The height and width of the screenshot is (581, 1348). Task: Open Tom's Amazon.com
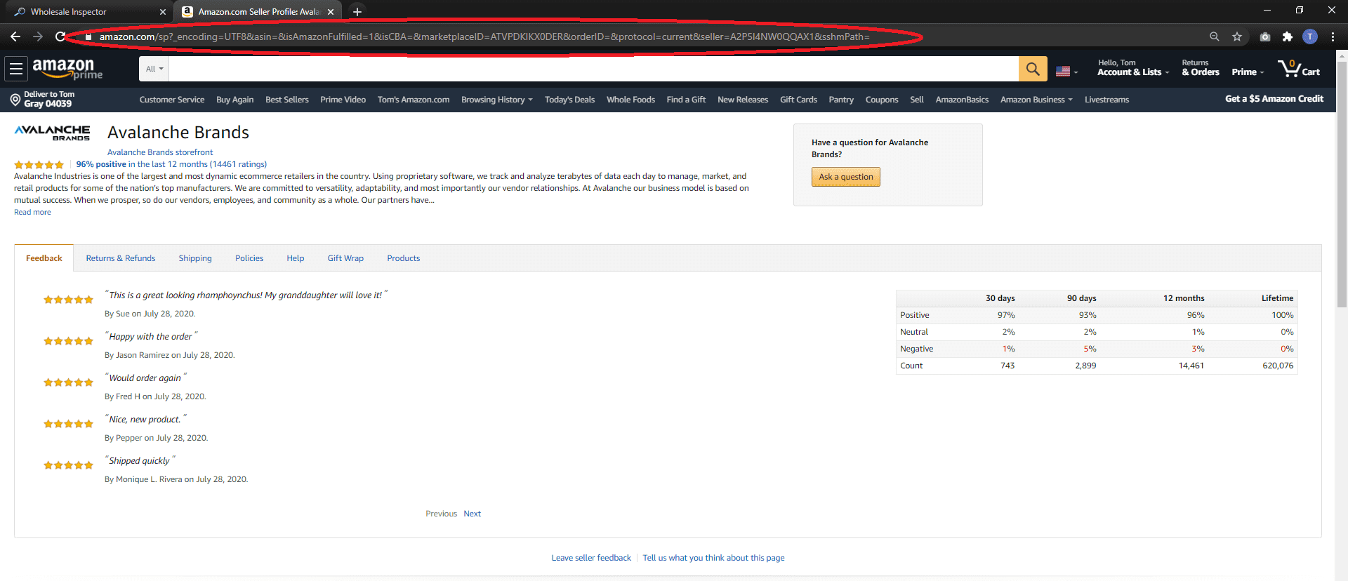[414, 100]
